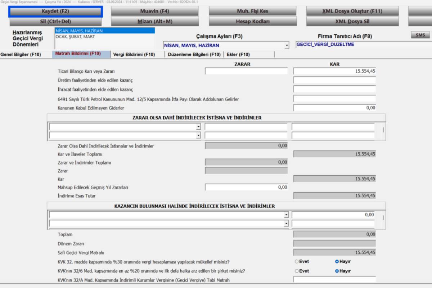Open Mizan (Alt+M)
The height and width of the screenshot is (288, 432).
154,22
